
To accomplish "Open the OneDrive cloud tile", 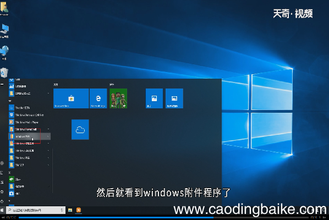I will pos(80,129).
